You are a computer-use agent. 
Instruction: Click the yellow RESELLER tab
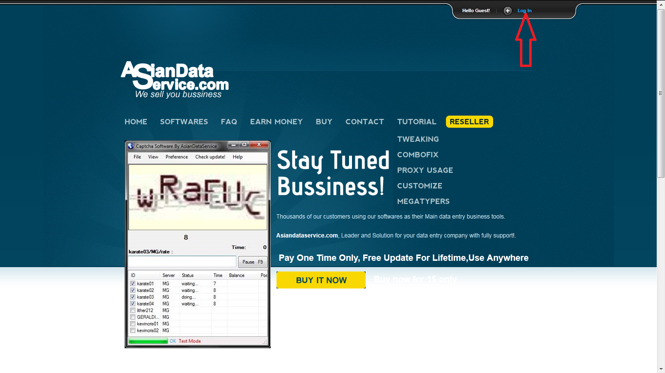click(x=469, y=122)
